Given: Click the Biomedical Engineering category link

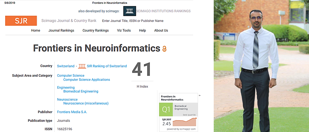Looking at the screenshot, I should (81, 91).
